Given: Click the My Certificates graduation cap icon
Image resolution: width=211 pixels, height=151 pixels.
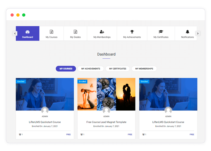Looking at the screenshot, I should (x=161, y=32).
